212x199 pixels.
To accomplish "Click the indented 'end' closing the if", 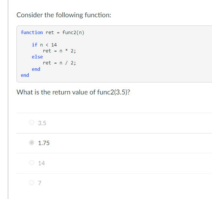I will pyautogui.click(x=36, y=69).
